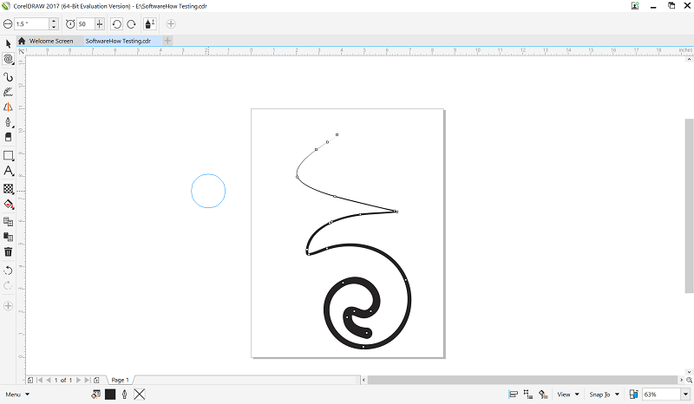694x404 pixels.
Task: Toggle clockwise twirl direction
Action: [x=132, y=24]
